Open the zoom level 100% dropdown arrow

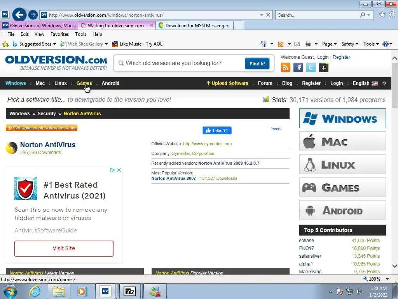point(388,279)
